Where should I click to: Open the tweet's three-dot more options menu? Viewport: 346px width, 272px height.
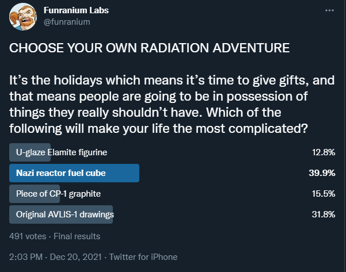click(329, 10)
